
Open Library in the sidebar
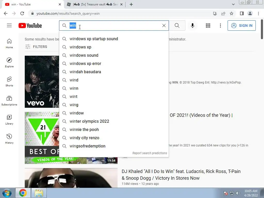coord(9,120)
